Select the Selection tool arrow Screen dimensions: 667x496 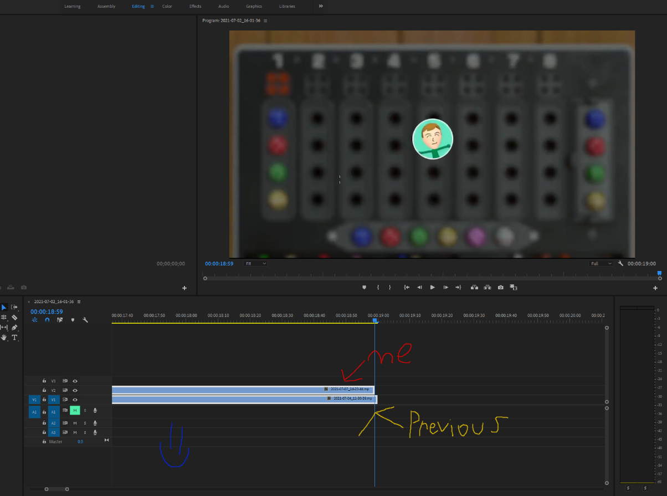click(4, 307)
